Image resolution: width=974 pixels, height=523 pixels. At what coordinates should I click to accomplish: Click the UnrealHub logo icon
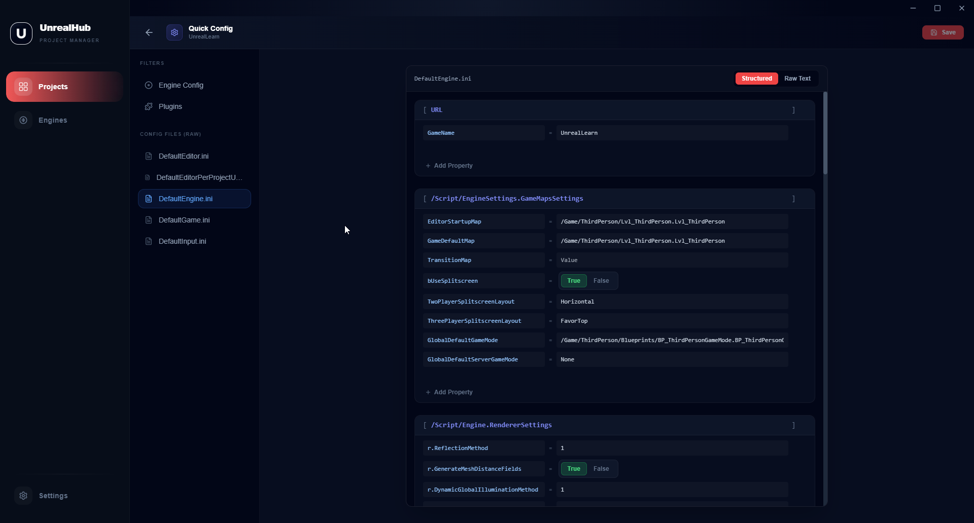click(x=21, y=33)
